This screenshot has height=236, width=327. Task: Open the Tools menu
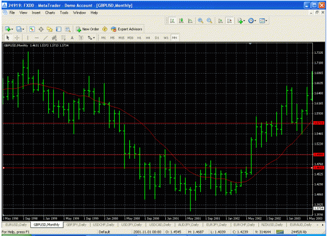click(64, 13)
